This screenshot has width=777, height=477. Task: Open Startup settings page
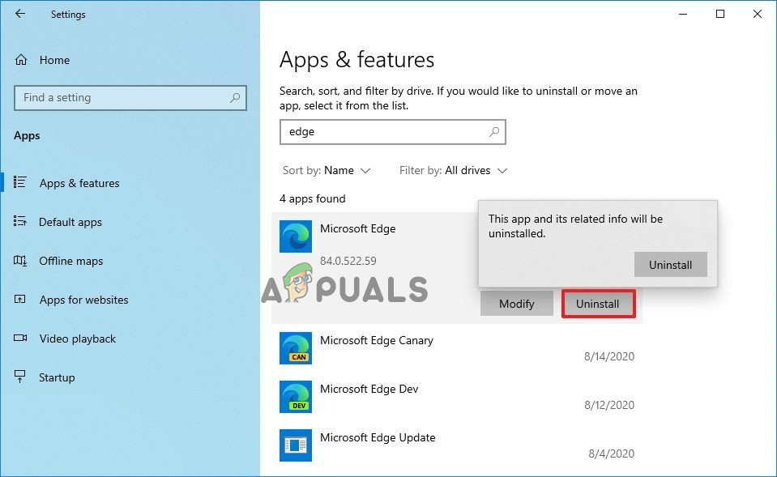tap(57, 377)
